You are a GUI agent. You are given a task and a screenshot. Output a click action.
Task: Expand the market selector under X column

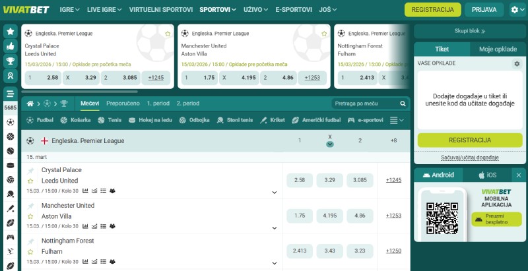[x=330, y=144]
